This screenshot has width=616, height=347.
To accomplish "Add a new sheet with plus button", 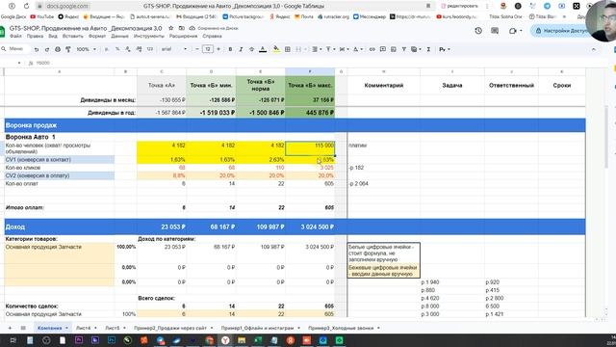I will pos(10,328).
